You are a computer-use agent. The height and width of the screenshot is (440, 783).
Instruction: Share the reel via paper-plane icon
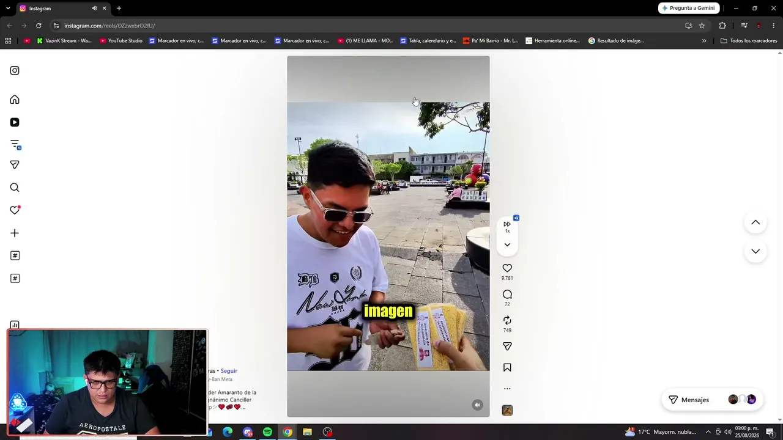(507, 346)
